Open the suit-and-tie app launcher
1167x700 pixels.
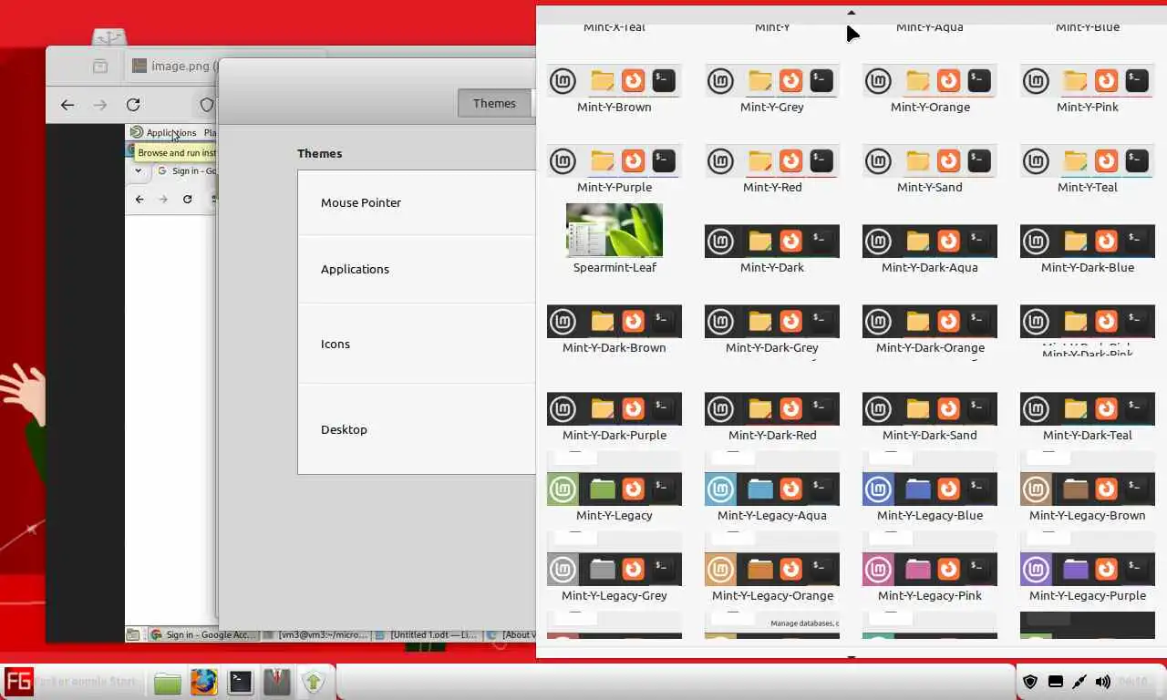(277, 682)
